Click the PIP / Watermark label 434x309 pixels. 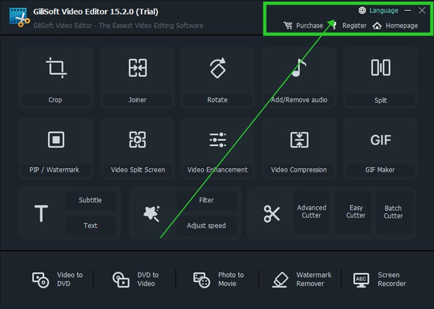pos(54,170)
